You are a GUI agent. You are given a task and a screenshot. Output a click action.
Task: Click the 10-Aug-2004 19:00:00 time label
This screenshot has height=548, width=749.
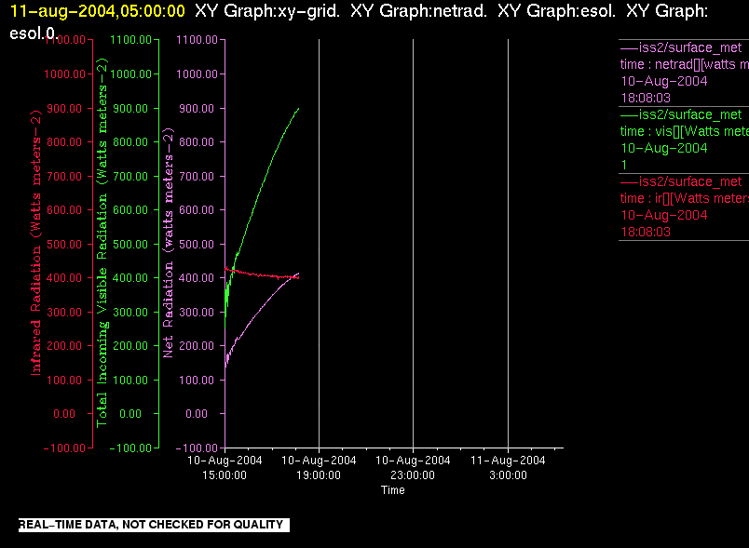click(x=319, y=468)
